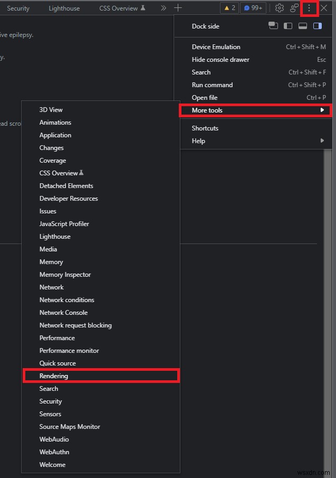Dock DevTools to the right
The height and width of the screenshot is (478, 336).
(x=317, y=26)
